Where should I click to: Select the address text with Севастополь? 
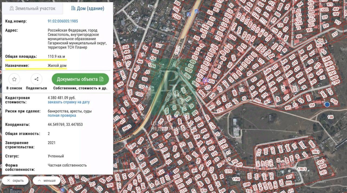[x=77, y=39]
